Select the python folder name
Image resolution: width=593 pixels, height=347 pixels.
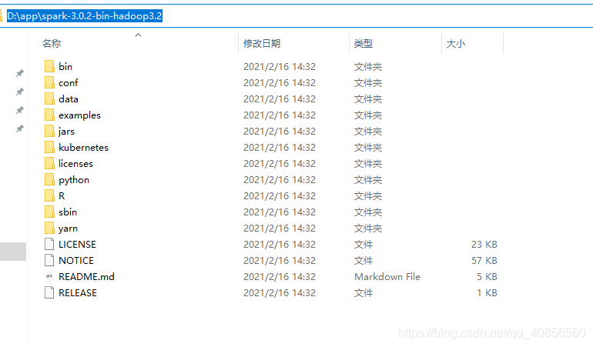click(74, 180)
